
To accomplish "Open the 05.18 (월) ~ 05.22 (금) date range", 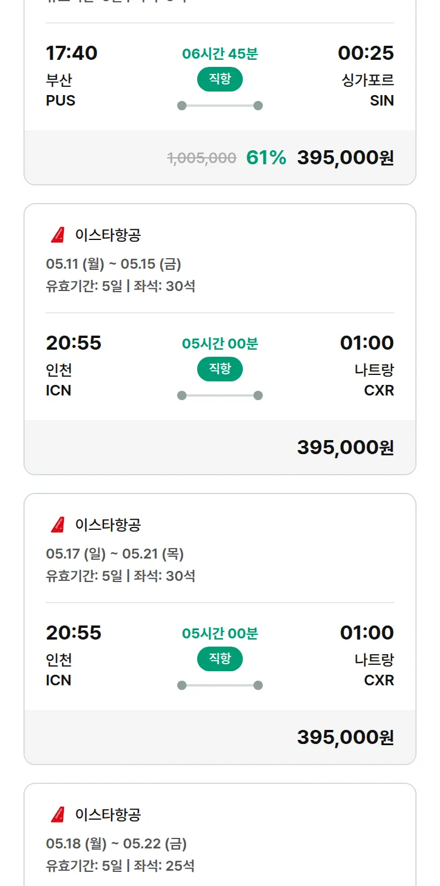I will click(x=116, y=844).
